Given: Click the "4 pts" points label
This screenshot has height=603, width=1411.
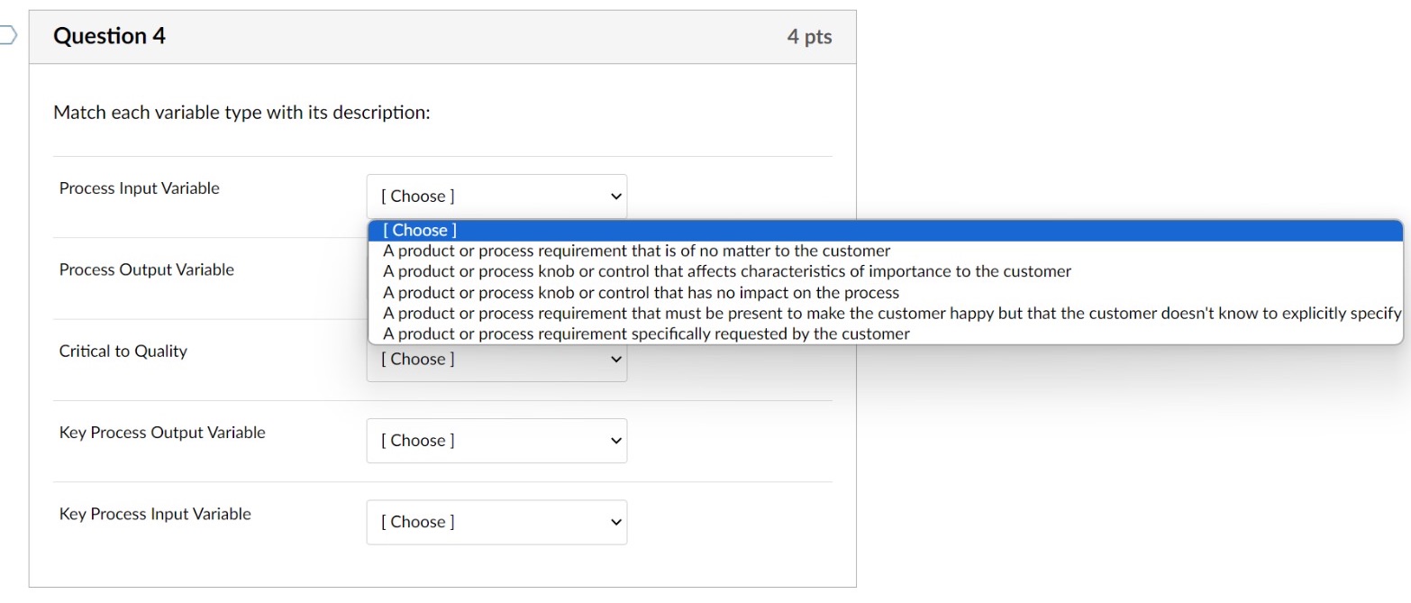Looking at the screenshot, I should tap(808, 38).
